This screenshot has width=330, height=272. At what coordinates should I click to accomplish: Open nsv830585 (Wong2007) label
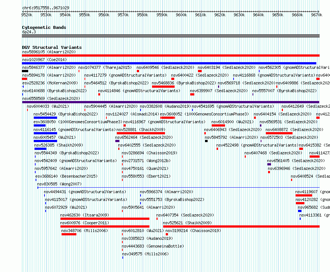tap(59, 184)
